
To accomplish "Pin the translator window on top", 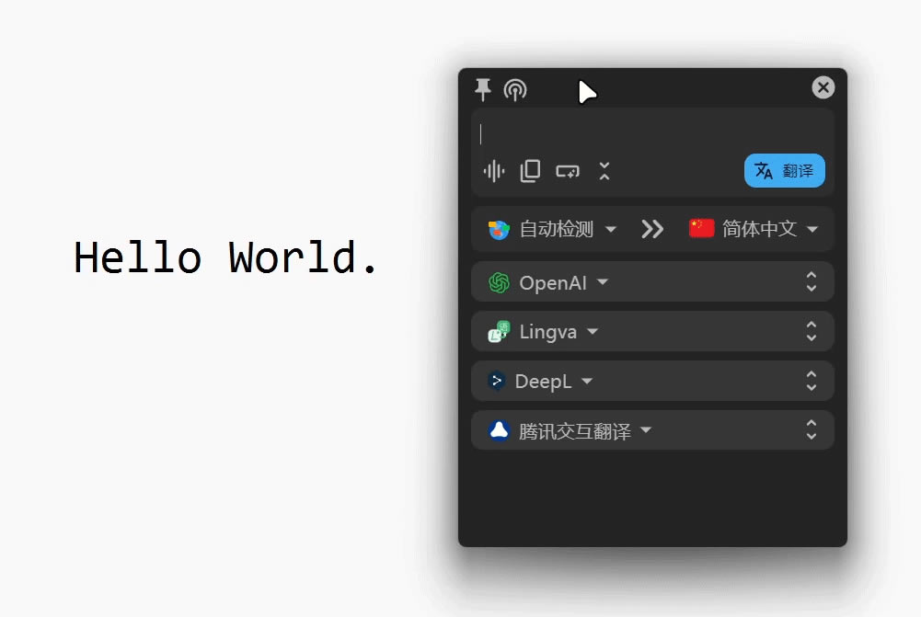I will pos(482,89).
